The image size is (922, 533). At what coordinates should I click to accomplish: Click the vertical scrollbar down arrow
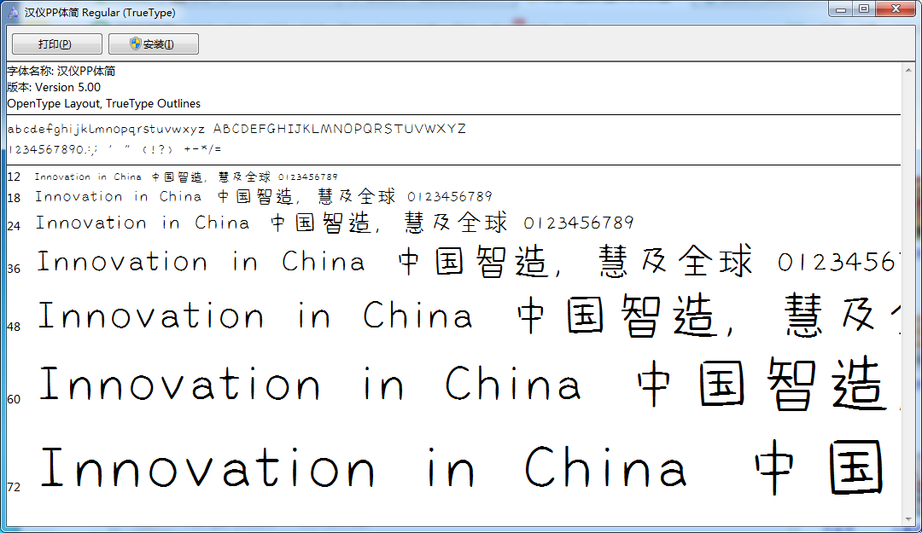(x=908, y=519)
